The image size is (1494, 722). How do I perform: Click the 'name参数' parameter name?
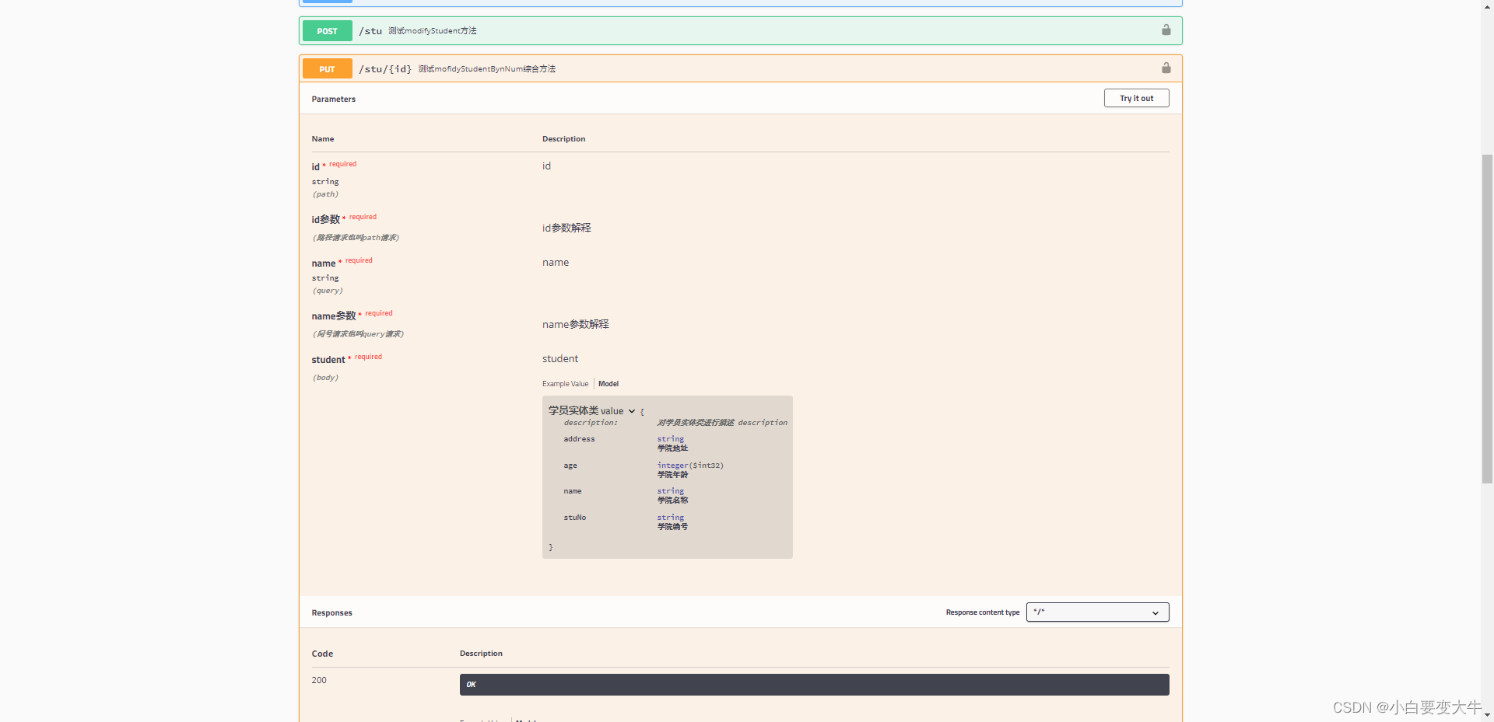click(334, 316)
